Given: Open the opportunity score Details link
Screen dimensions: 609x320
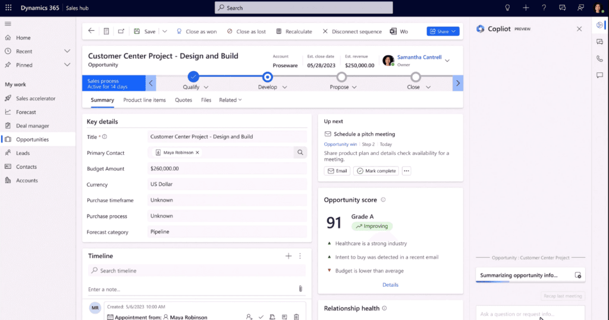Looking at the screenshot, I should [390, 285].
